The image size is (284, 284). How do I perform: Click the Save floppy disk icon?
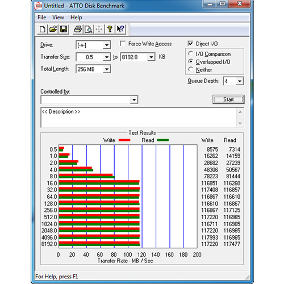tap(64, 30)
